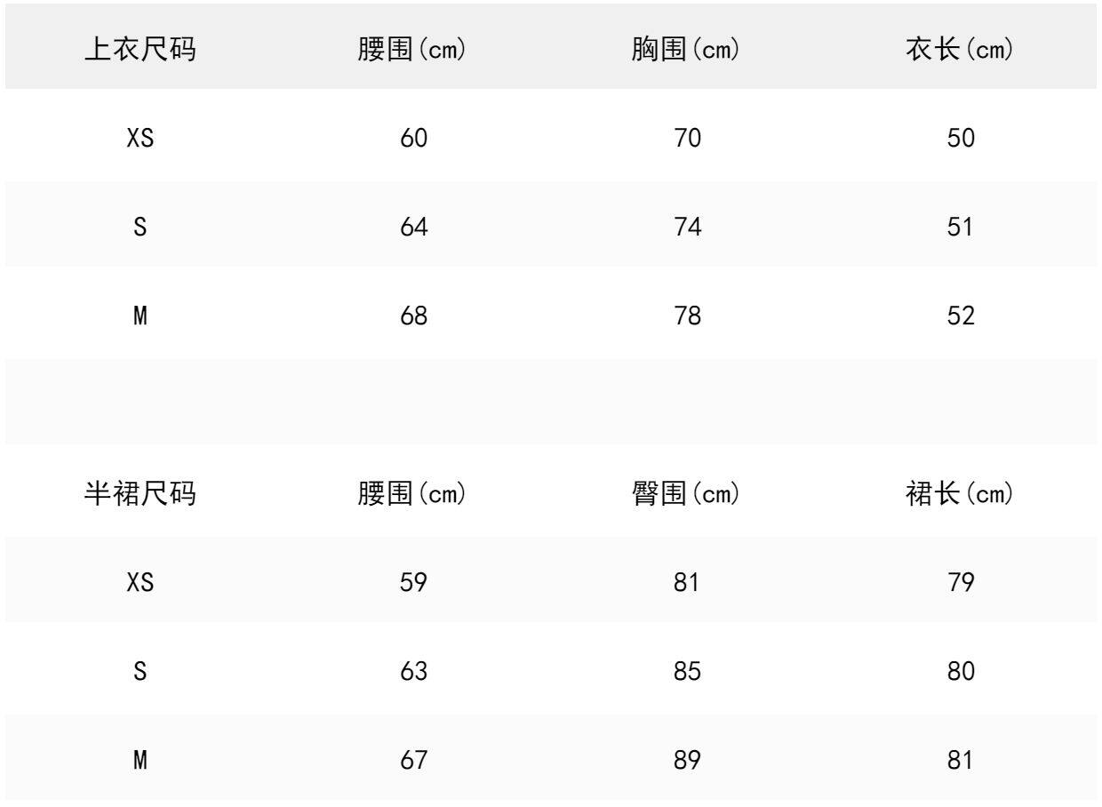Click the waist value 64
1102x807 pixels.
(414, 228)
